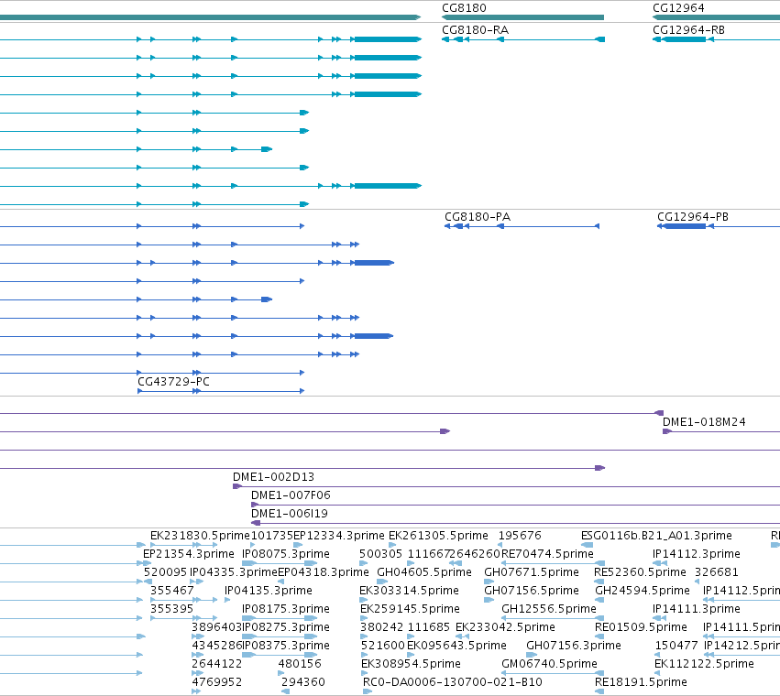Image resolution: width=780 pixels, height=696 pixels.
Task: Click the EK261305.5prime label
Action: (x=438, y=536)
